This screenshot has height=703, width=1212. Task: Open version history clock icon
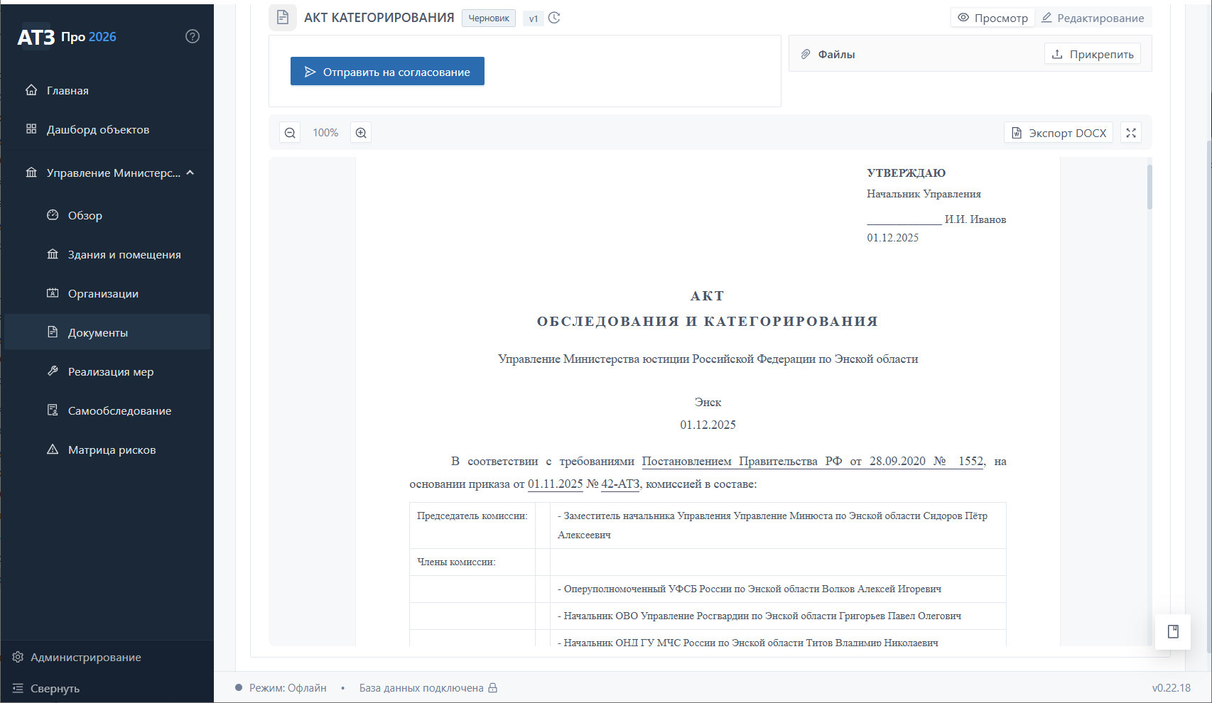point(555,18)
